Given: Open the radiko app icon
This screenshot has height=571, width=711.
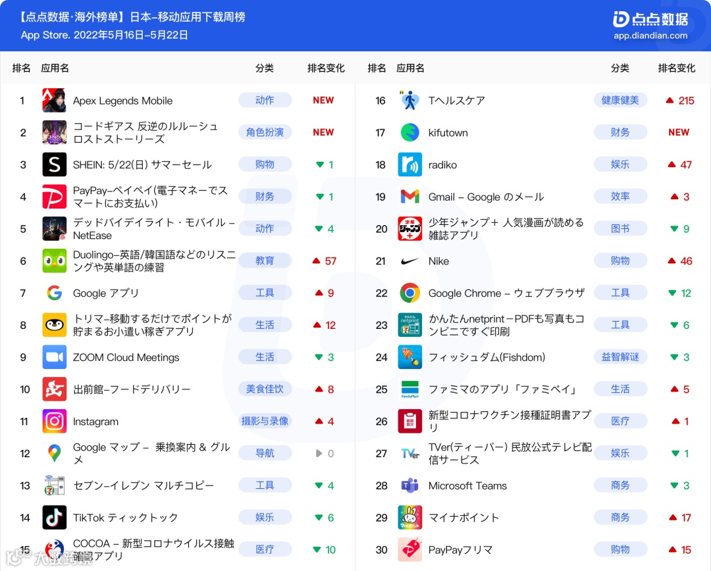Looking at the screenshot, I should click(x=410, y=164).
